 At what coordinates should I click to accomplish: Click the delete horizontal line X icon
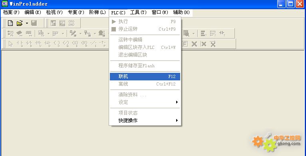click(213, 44)
